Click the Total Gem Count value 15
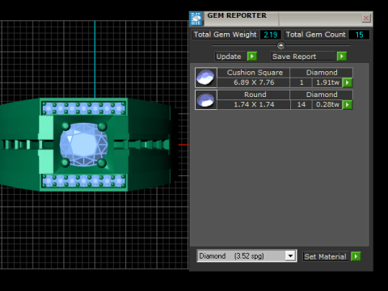Screen dimensions: 388x291 [359, 35]
